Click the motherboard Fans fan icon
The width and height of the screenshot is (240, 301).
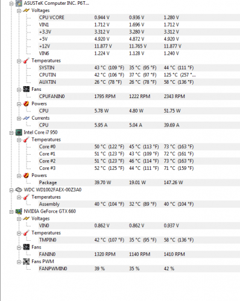(27, 89)
